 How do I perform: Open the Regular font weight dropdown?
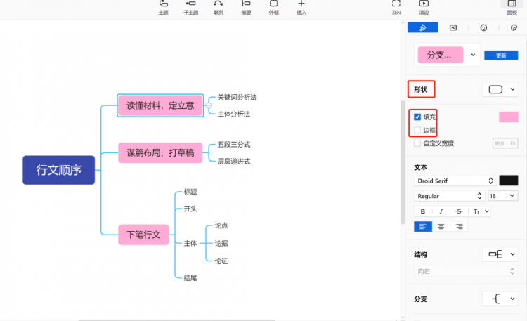point(450,196)
